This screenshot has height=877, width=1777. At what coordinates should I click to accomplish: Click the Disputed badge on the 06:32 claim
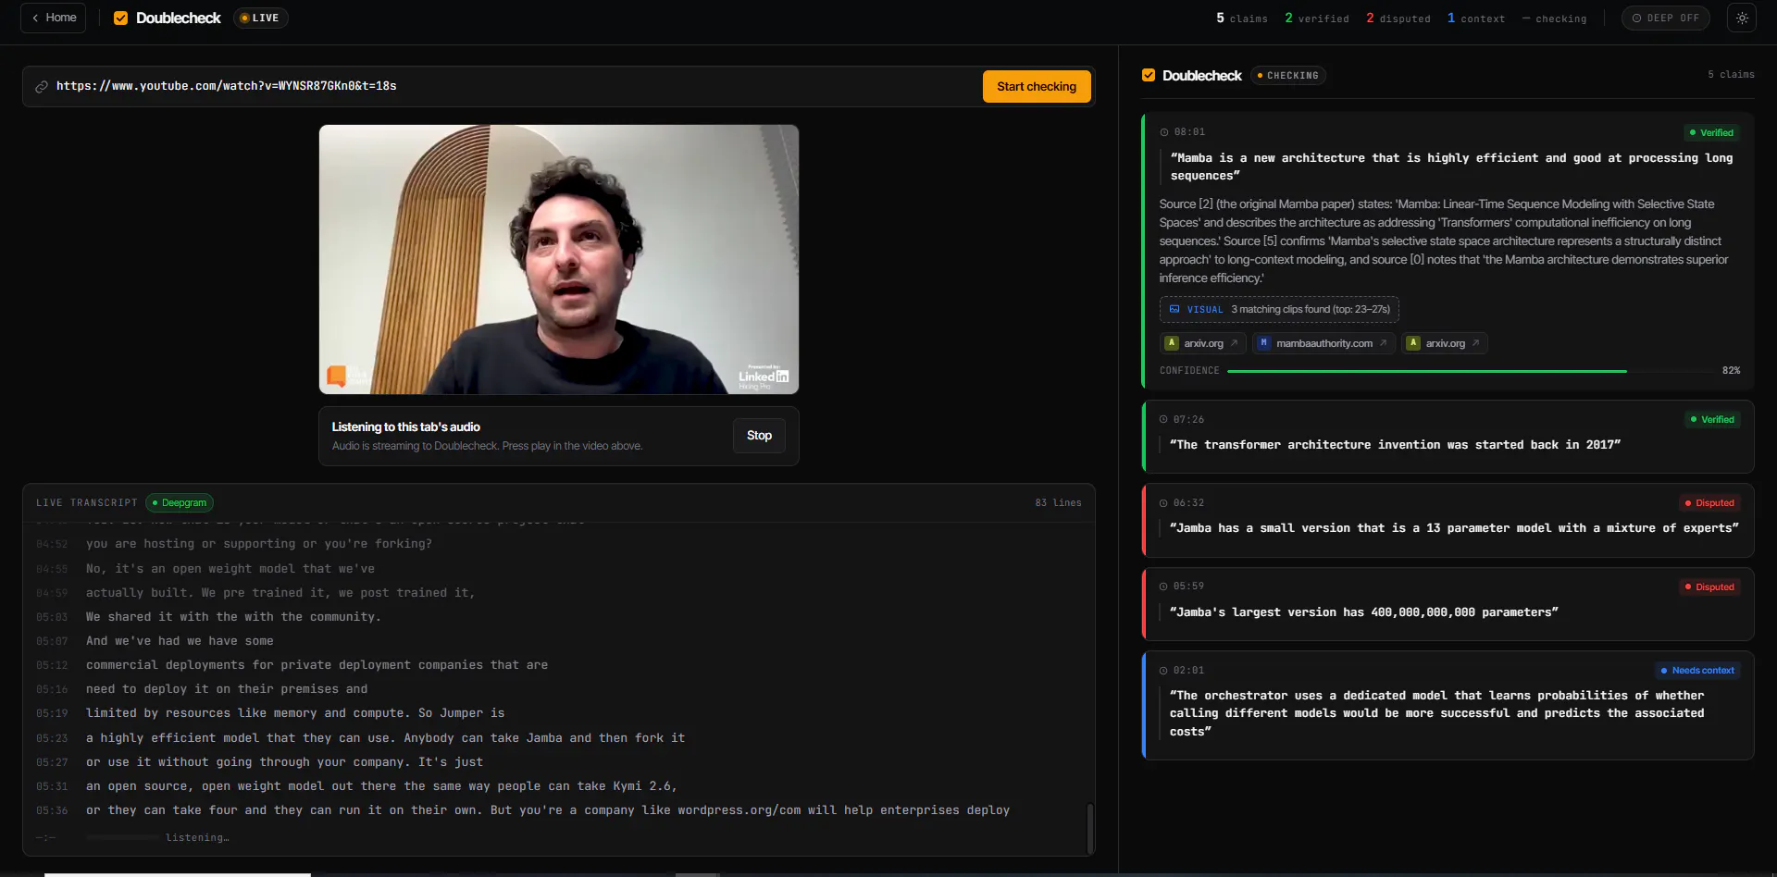(1709, 503)
